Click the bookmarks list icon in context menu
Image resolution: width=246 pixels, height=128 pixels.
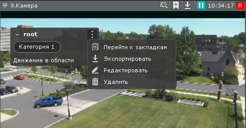95,47
